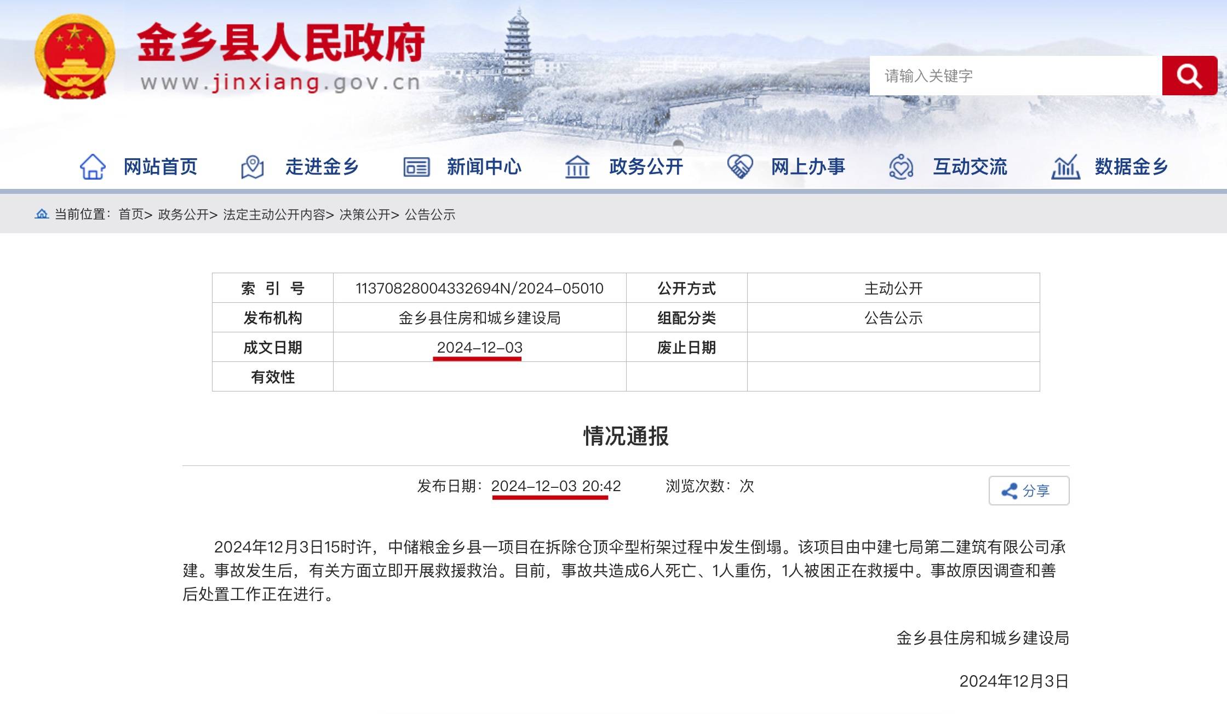Viewport: 1227px width, 714px height.
Task: Click 首页 link in breadcrumb
Action: [x=131, y=215]
